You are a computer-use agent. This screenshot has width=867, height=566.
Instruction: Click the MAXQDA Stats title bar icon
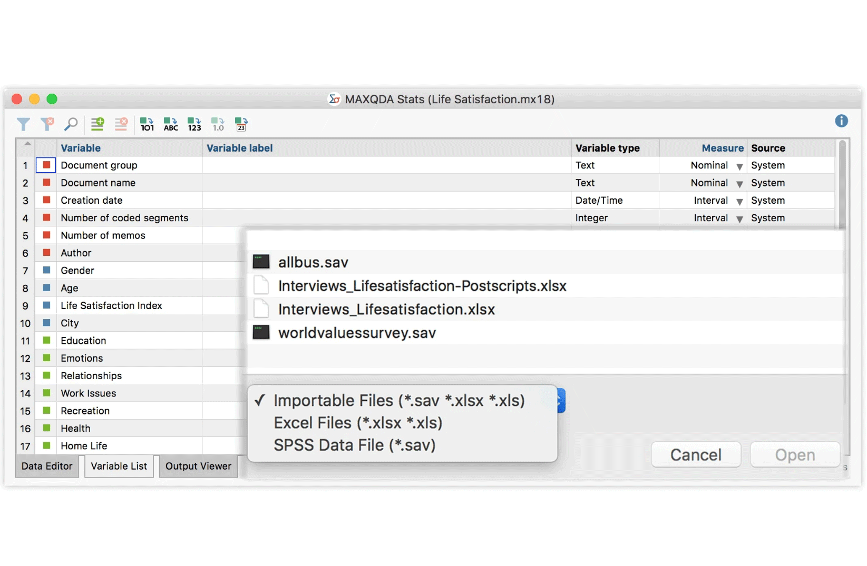tap(335, 99)
